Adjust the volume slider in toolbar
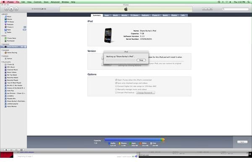 [x=39, y=9]
